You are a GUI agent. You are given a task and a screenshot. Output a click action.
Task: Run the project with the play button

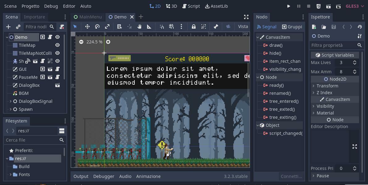pyautogui.click(x=289, y=6)
